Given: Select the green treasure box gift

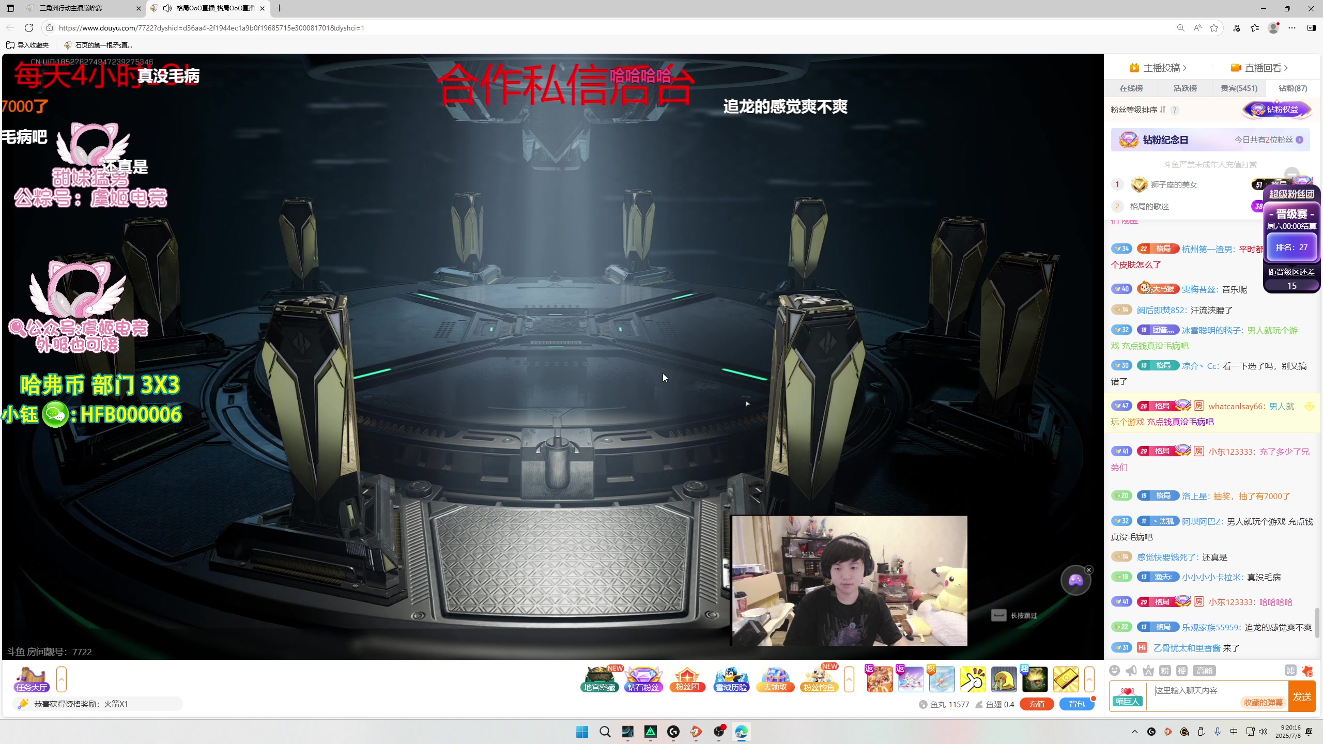Looking at the screenshot, I should pos(1035,679).
